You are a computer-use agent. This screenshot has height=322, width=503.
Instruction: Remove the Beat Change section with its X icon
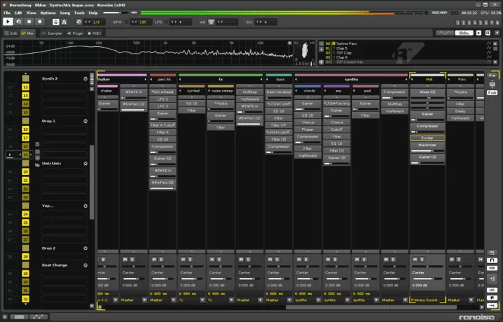(x=85, y=265)
